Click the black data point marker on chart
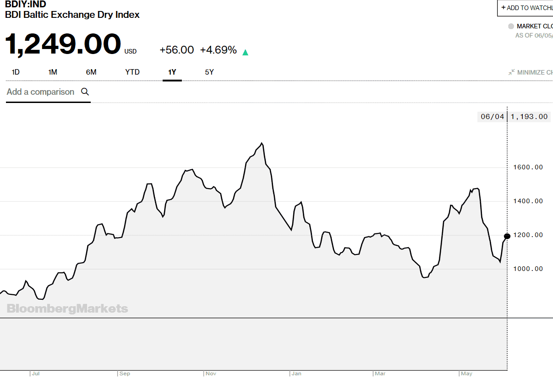The height and width of the screenshot is (384, 553). click(507, 236)
